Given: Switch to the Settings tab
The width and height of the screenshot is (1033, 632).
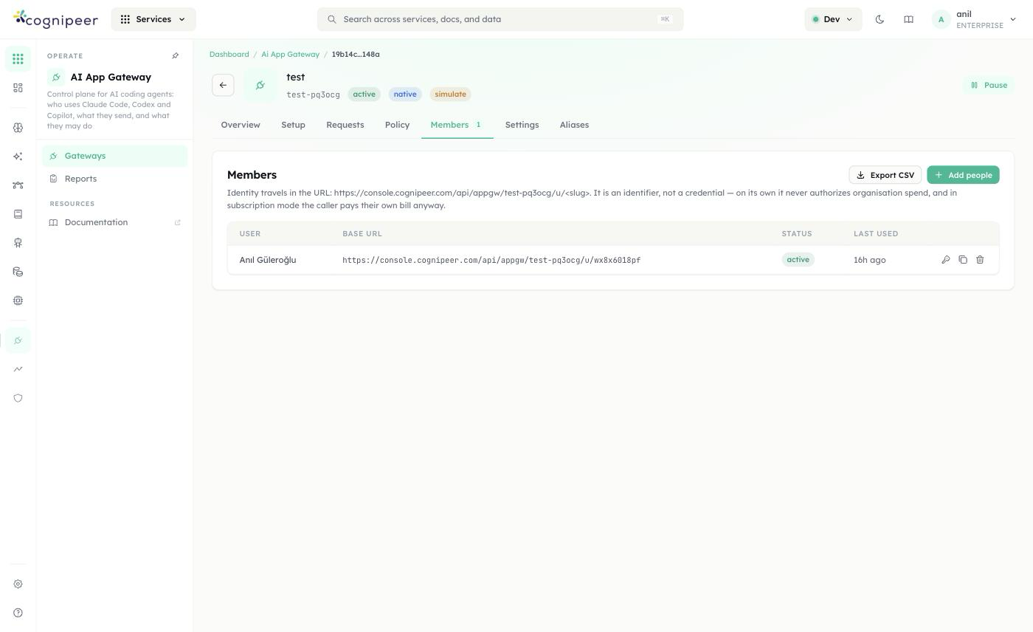Looking at the screenshot, I should [x=522, y=125].
